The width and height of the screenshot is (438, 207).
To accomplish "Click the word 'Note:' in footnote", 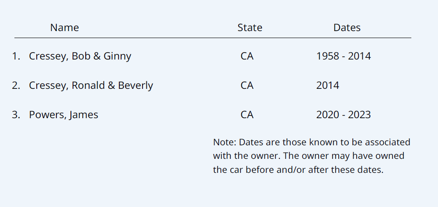I will [225, 142].
